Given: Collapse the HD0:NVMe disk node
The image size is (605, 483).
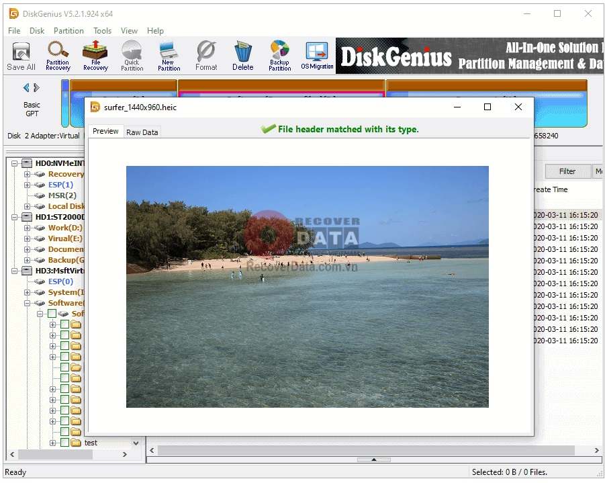Looking at the screenshot, I should coord(15,163).
